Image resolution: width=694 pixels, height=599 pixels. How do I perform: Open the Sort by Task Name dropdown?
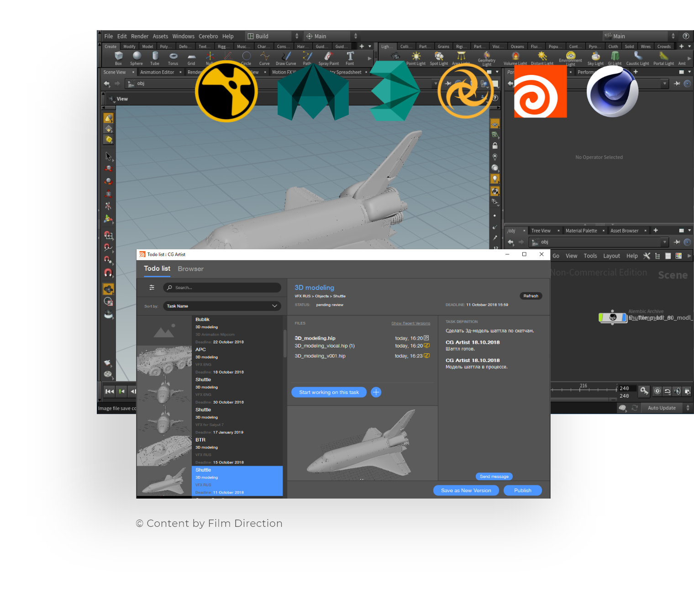pyautogui.click(x=222, y=306)
